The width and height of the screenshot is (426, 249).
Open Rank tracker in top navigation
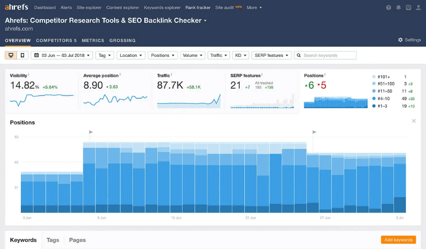tap(198, 7)
